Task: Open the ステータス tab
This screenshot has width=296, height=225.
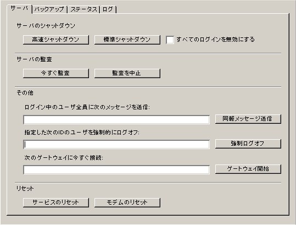Action: [x=83, y=9]
